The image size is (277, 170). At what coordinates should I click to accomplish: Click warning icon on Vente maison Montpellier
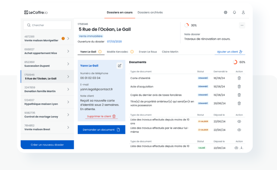63,38
